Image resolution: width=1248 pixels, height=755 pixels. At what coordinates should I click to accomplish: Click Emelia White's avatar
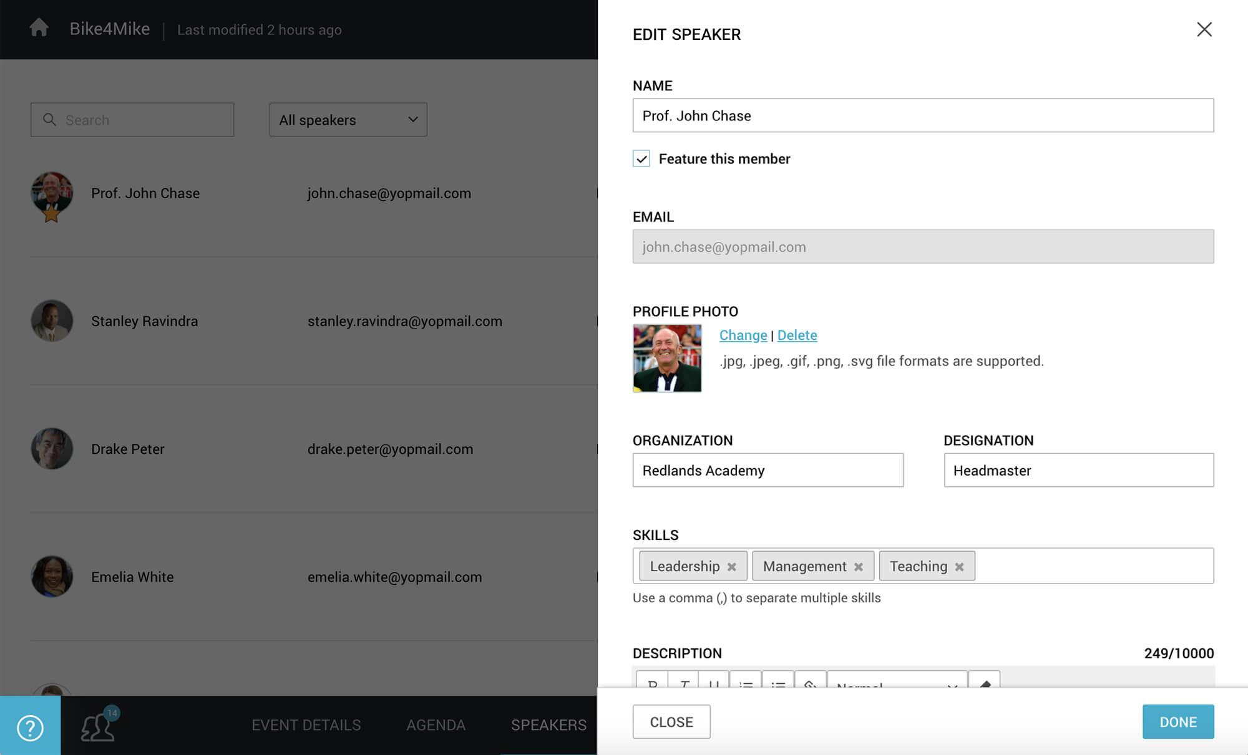click(52, 577)
